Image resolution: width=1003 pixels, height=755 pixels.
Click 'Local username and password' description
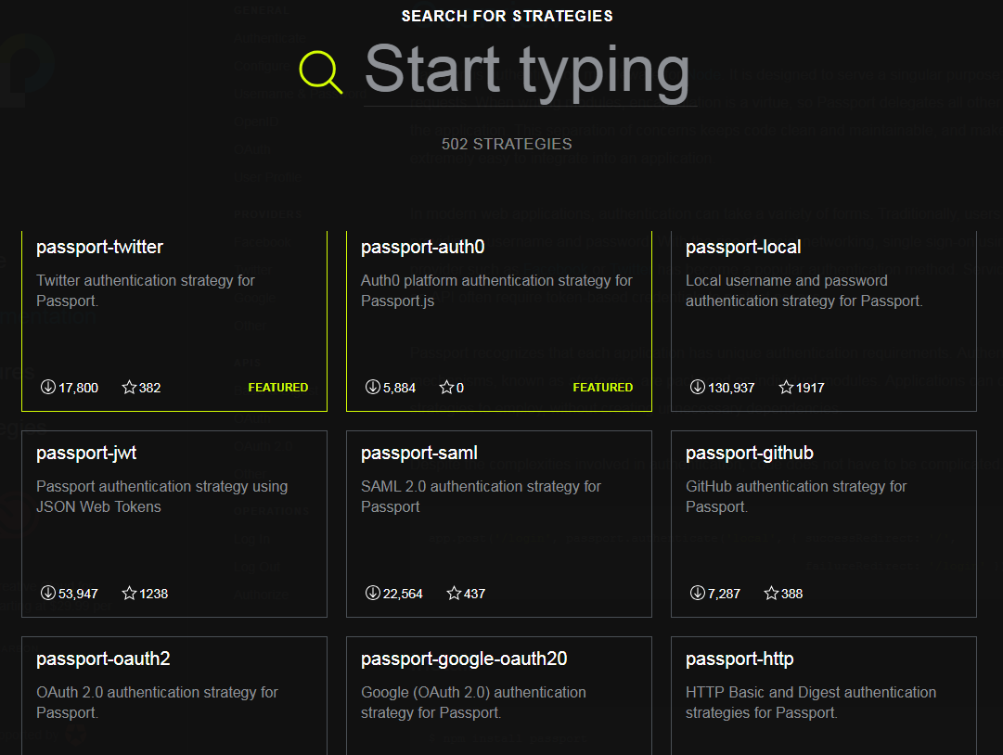804,290
